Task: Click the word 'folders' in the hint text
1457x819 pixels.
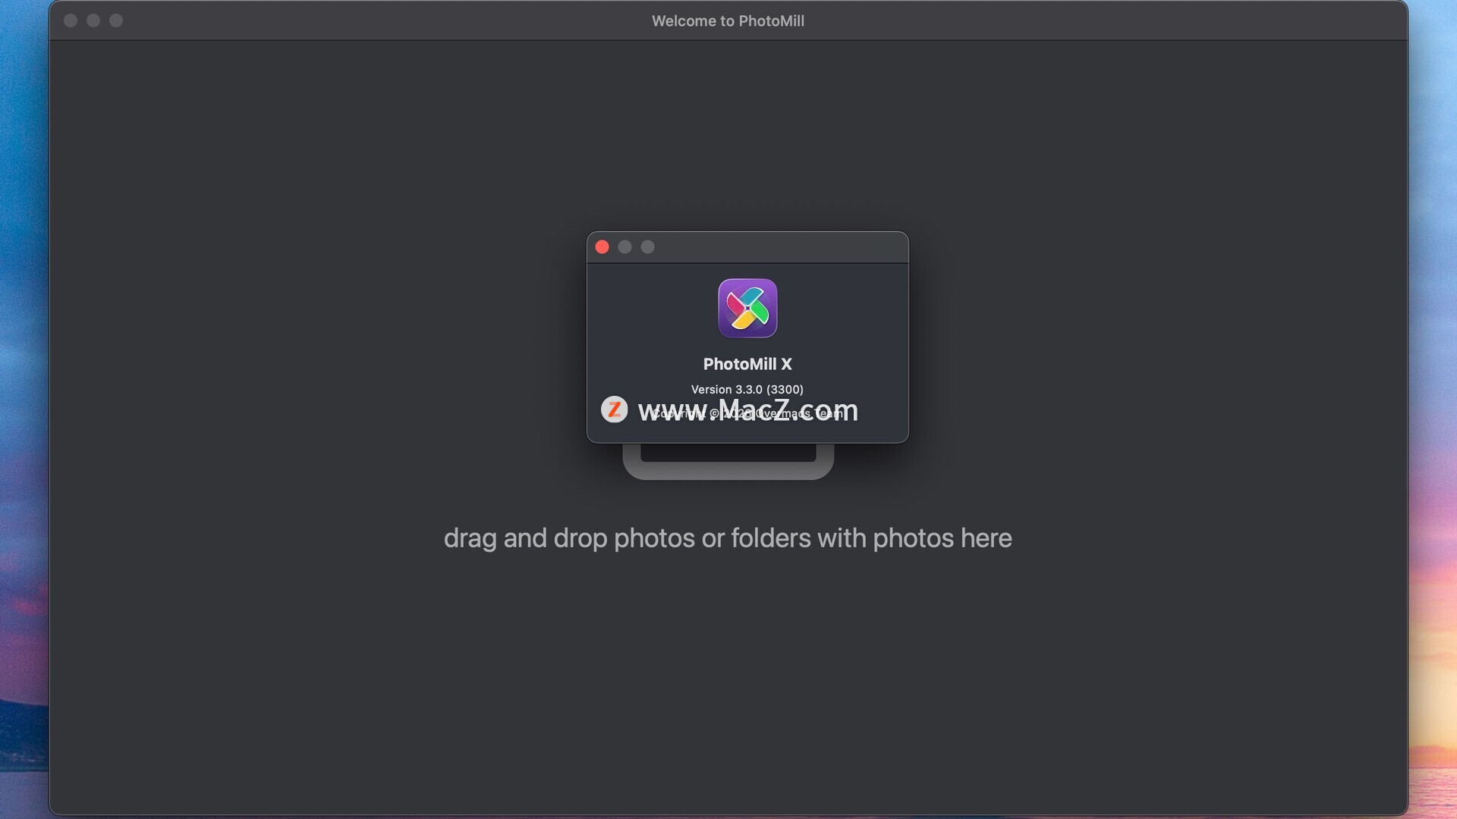Action: [x=770, y=538]
